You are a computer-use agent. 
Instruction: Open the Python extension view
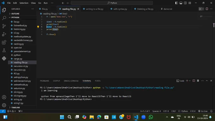tap(4, 58)
